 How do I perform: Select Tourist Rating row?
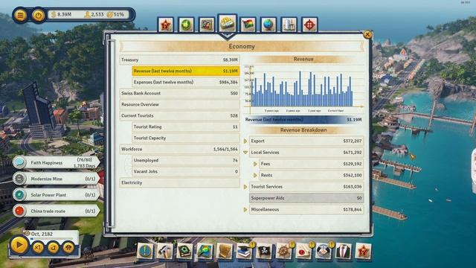click(x=186, y=127)
